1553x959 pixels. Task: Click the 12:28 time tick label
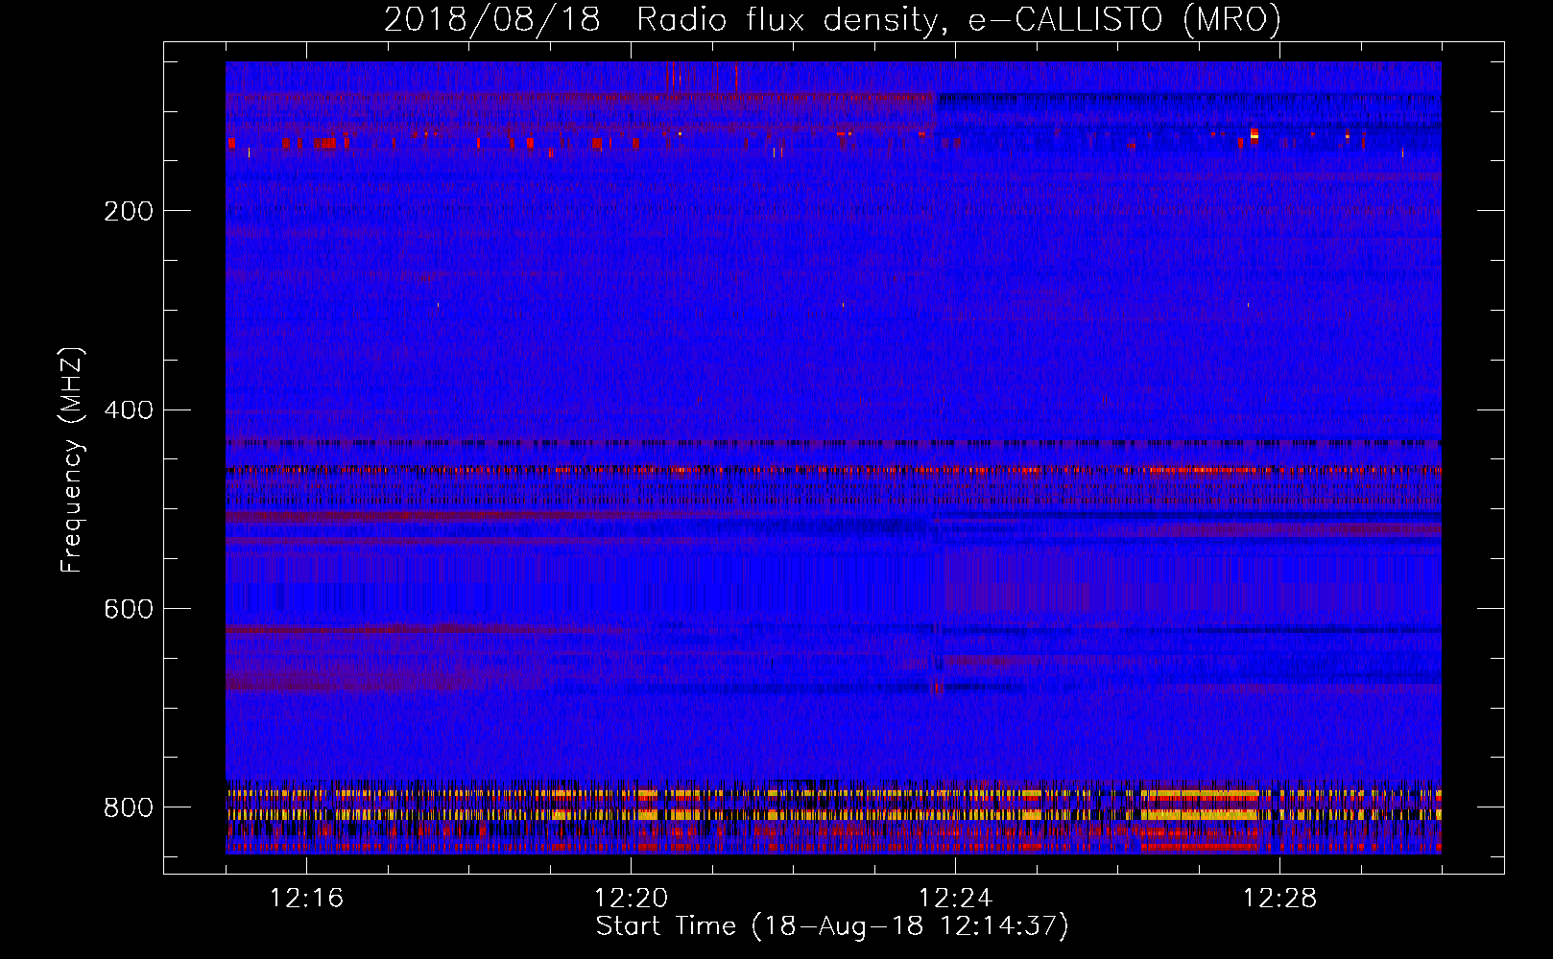click(1279, 899)
